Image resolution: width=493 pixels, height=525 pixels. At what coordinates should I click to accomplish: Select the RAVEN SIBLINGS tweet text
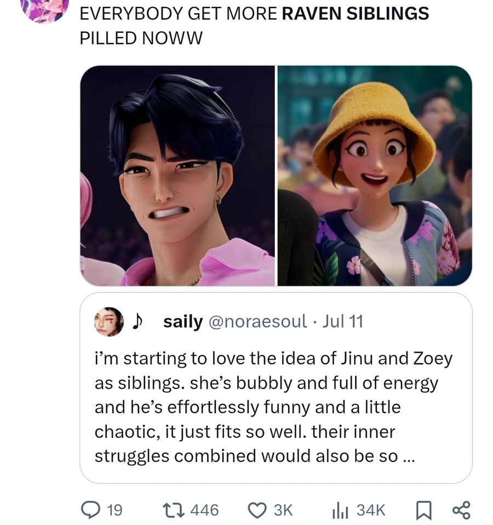coord(254,25)
